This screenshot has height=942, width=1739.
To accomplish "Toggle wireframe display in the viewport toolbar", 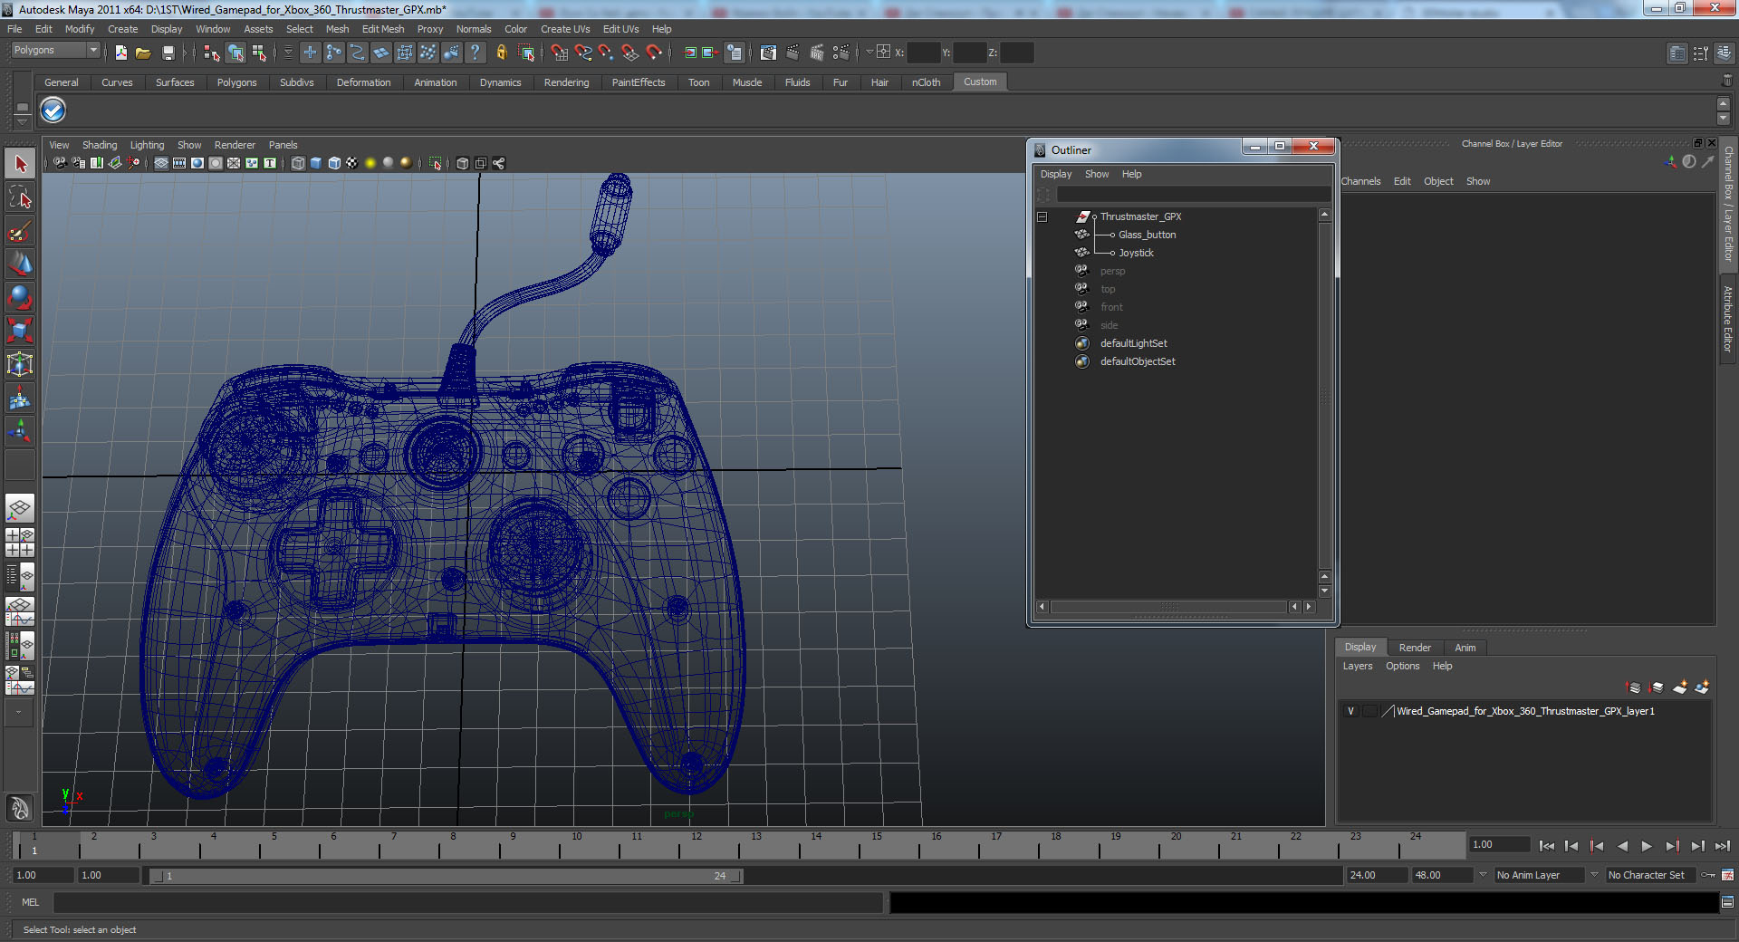I will [298, 163].
